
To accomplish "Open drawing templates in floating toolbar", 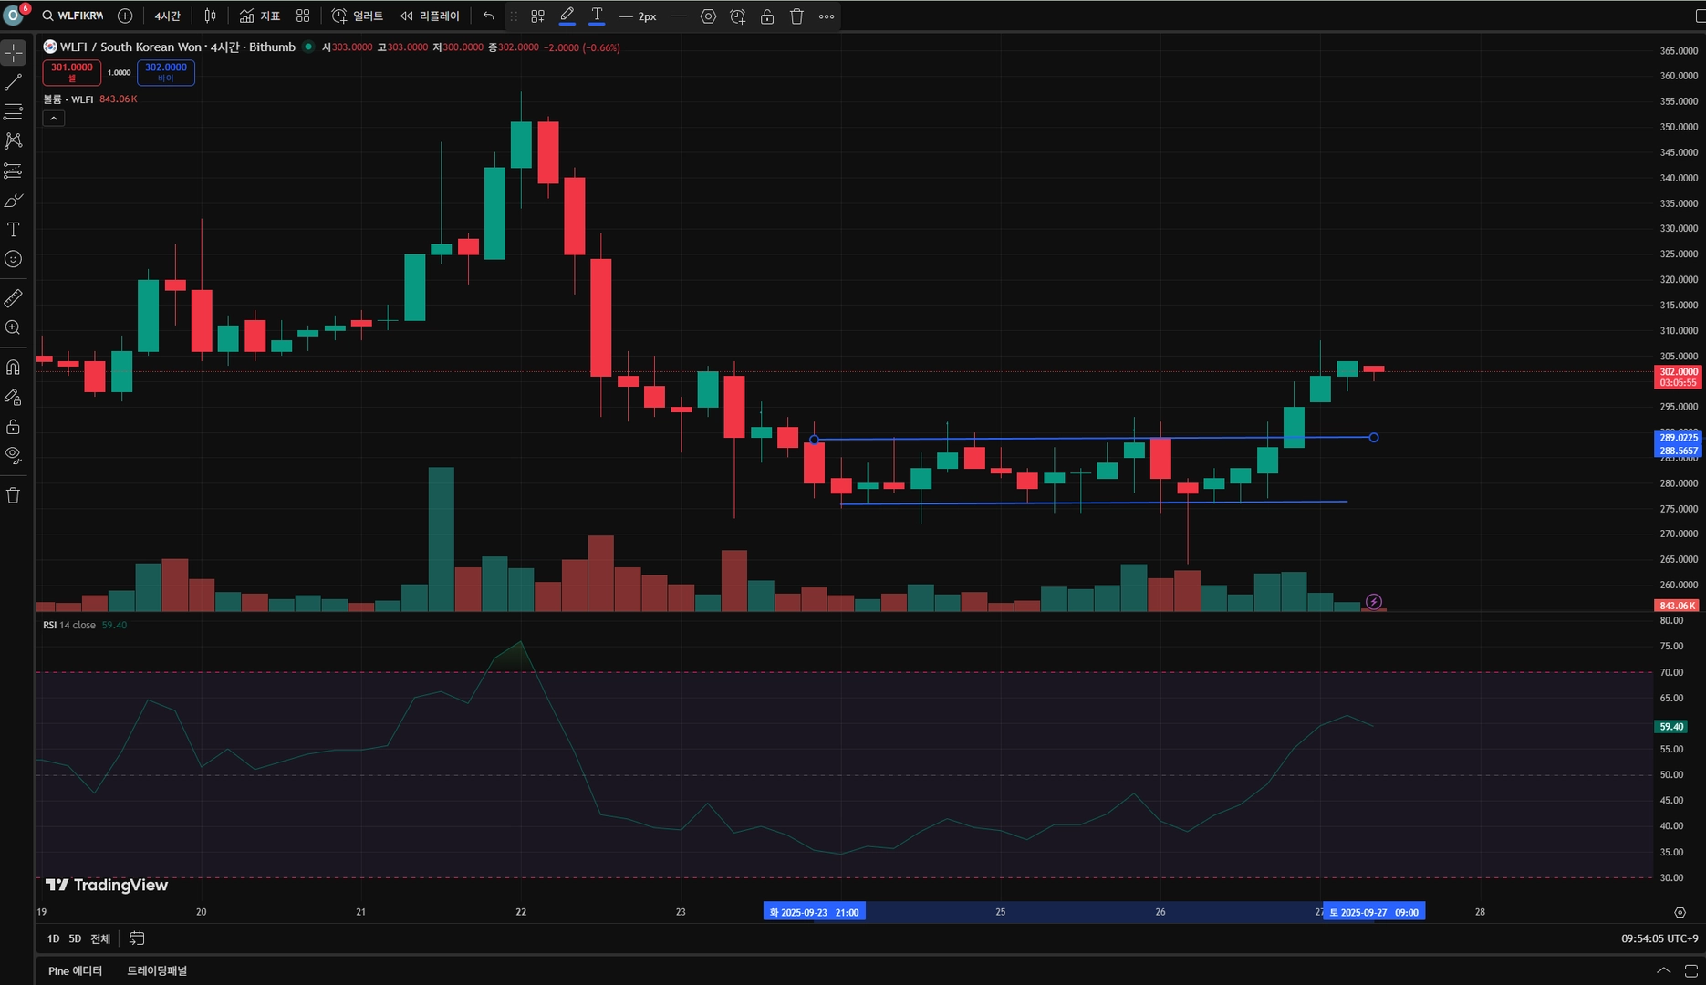I will pyautogui.click(x=537, y=16).
